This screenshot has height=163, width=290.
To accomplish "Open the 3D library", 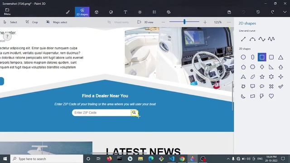I will pyautogui.click(x=169, y=12).
